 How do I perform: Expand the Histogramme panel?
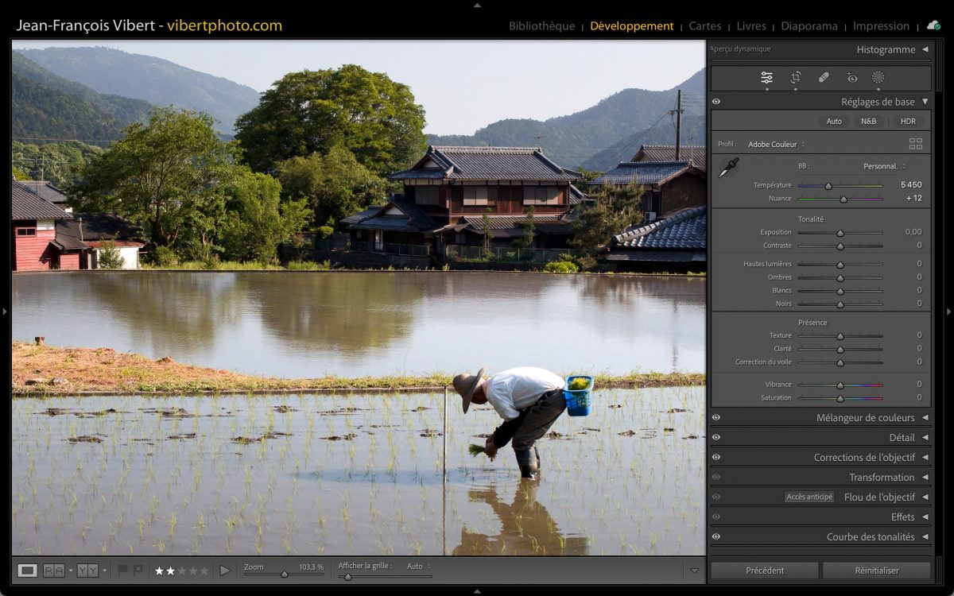pyautogui.click(x=925, y=49)
